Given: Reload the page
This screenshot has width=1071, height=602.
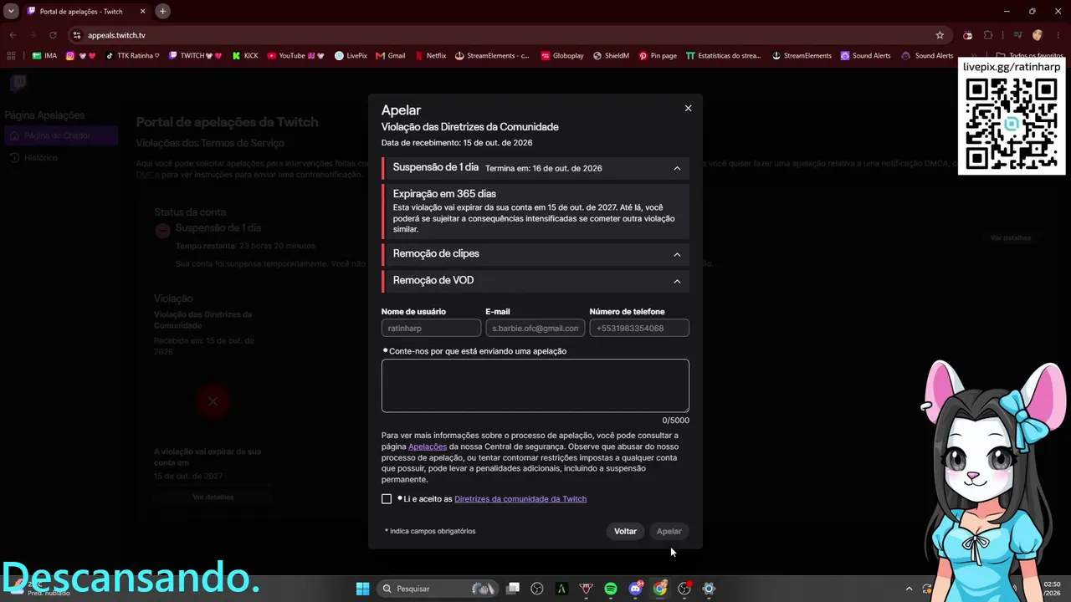Looking at the screenshot, I should pyautogui.click(x=53, y=35).
